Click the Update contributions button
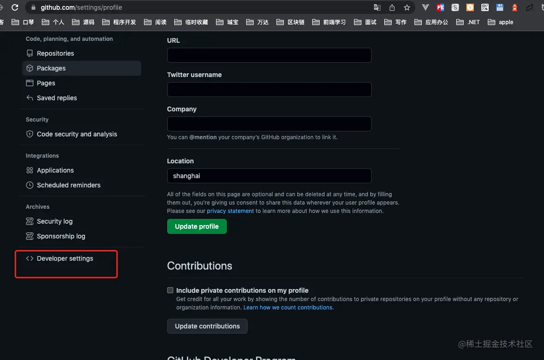 (x=207, y=326)
